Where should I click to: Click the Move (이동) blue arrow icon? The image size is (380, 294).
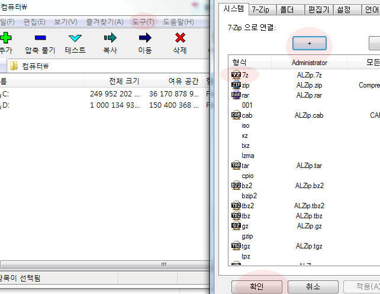(145, 37)
